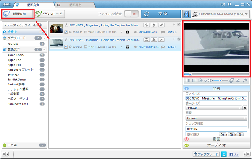Click gear button beside 320x240 size
The image size is (252, 159).
point(245,108)
